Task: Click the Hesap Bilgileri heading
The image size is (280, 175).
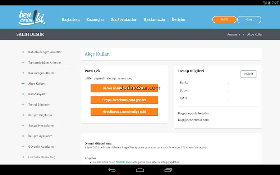Action: [191, 71]
